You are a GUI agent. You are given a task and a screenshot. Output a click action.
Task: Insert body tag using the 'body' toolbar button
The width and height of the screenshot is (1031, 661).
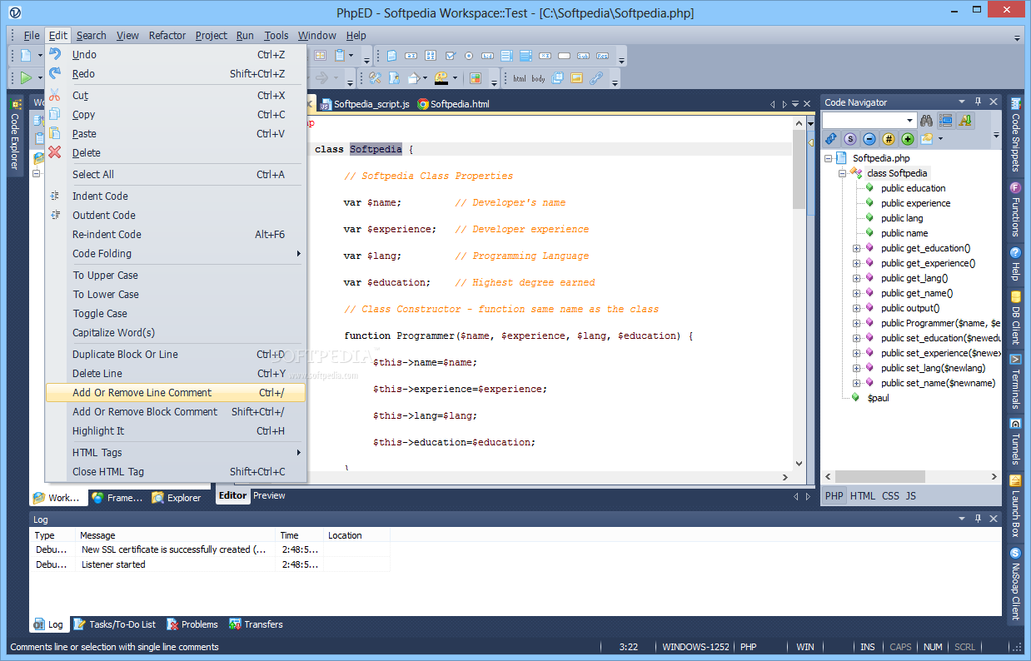[x=539, y=78]
